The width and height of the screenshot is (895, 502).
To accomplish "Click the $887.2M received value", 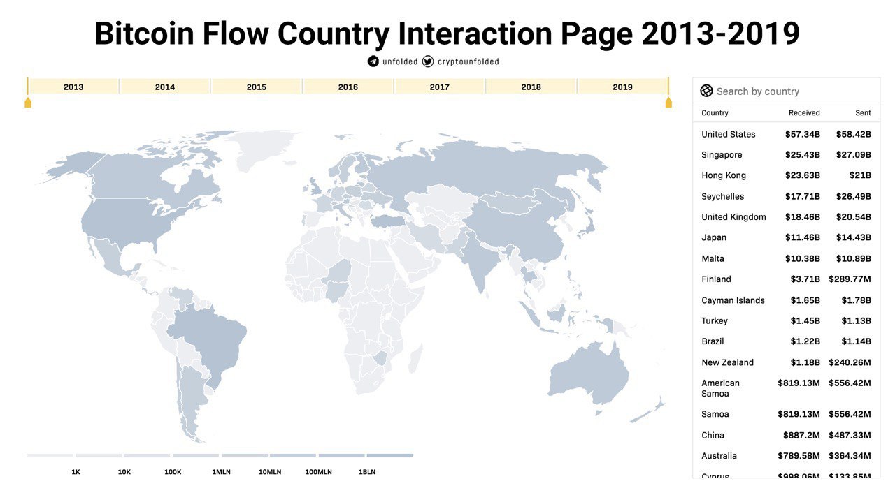I will tap(801, 435).
